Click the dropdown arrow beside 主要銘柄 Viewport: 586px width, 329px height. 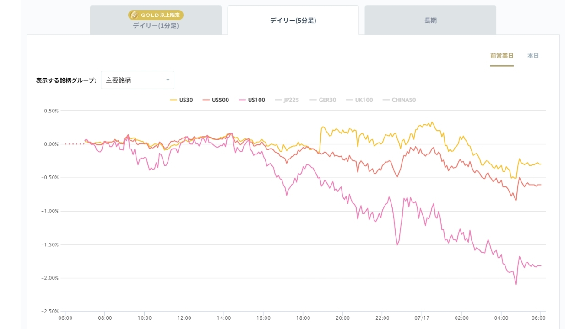click(168, 80)
